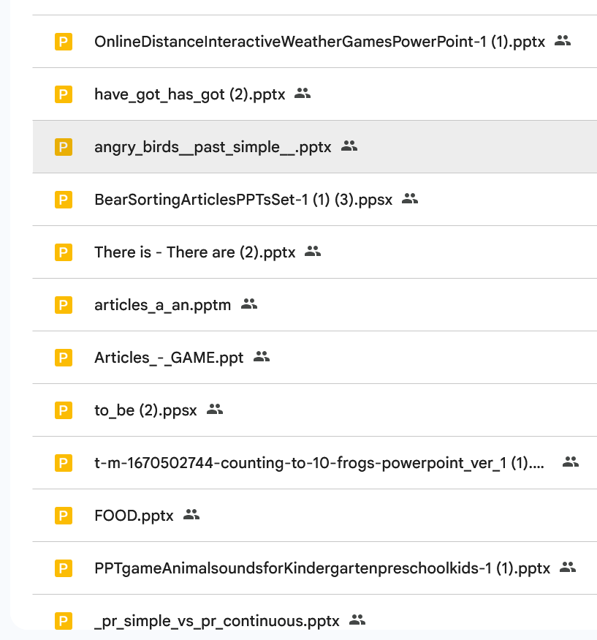Click the shared icon after There is - There are (2).pptx
This screenshot has height=640, width=597.
pyautogui.click(x=313, y=252)
